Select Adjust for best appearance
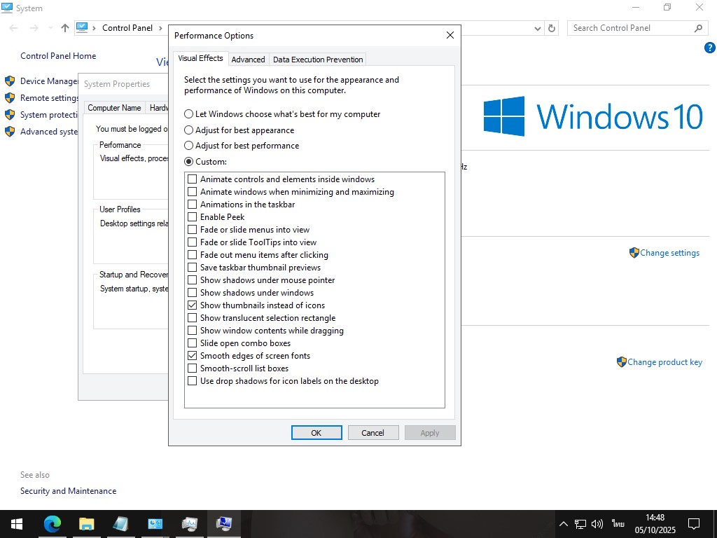 pyautogui.click(x=239, y=130)
